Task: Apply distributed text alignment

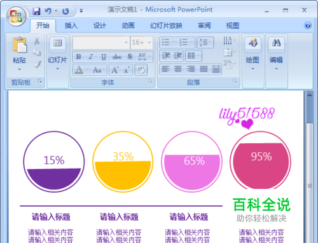Action: click(216, 69)
